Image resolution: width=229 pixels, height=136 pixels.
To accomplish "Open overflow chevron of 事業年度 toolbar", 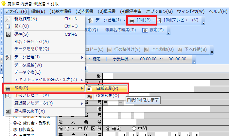I will [194, 62].
